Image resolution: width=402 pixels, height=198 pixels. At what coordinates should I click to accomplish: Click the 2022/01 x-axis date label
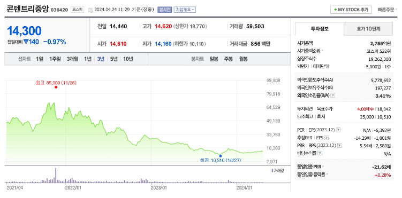click(73, 187)
